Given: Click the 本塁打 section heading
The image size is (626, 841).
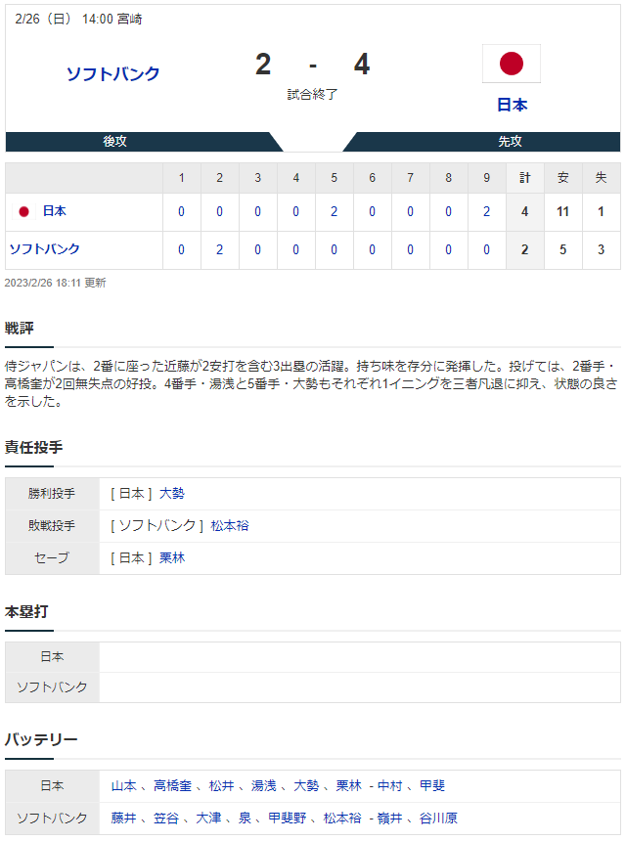Looking at the screenshot, I should 26,611.
